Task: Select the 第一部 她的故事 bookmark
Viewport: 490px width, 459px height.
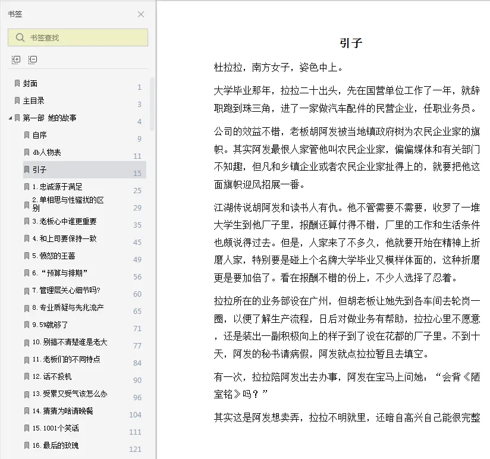Action: point(49,118)
